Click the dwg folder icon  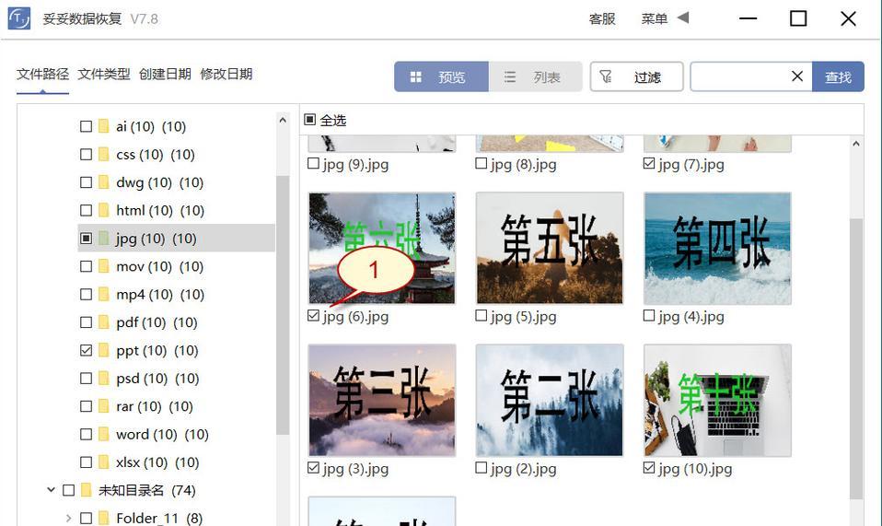click(x=103, y=182)
